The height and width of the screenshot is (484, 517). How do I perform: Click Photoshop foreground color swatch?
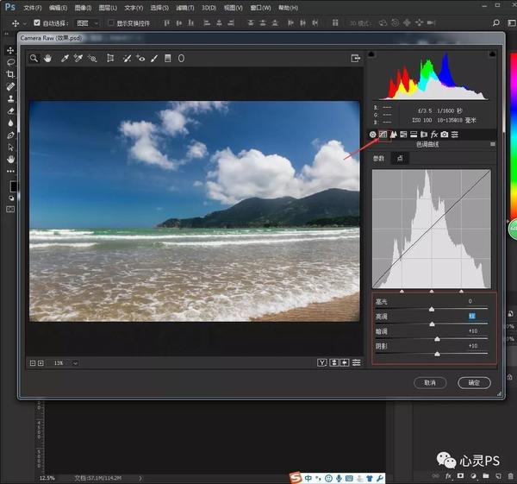13,186
